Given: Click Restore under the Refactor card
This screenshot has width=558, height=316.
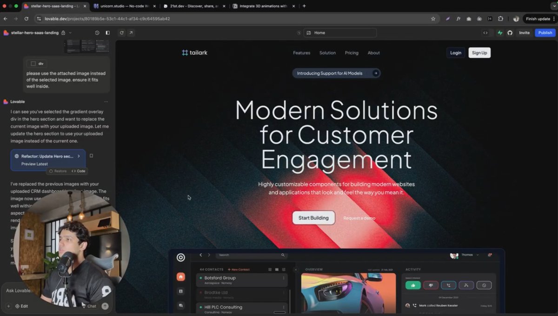Looking at the screenshot, I should coord(58,171).
